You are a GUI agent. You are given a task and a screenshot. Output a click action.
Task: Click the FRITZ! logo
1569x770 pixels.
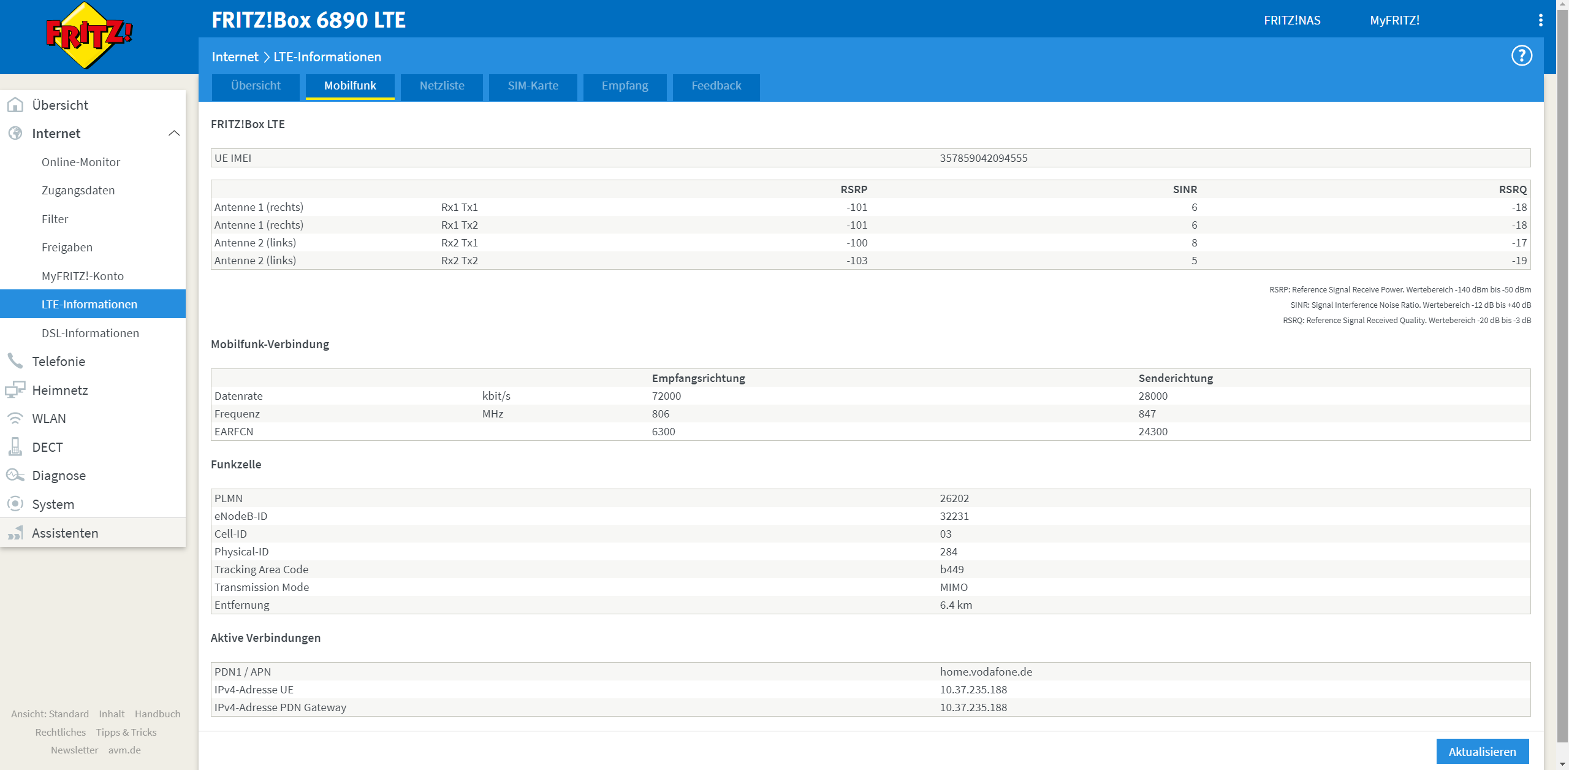[89, 35]
